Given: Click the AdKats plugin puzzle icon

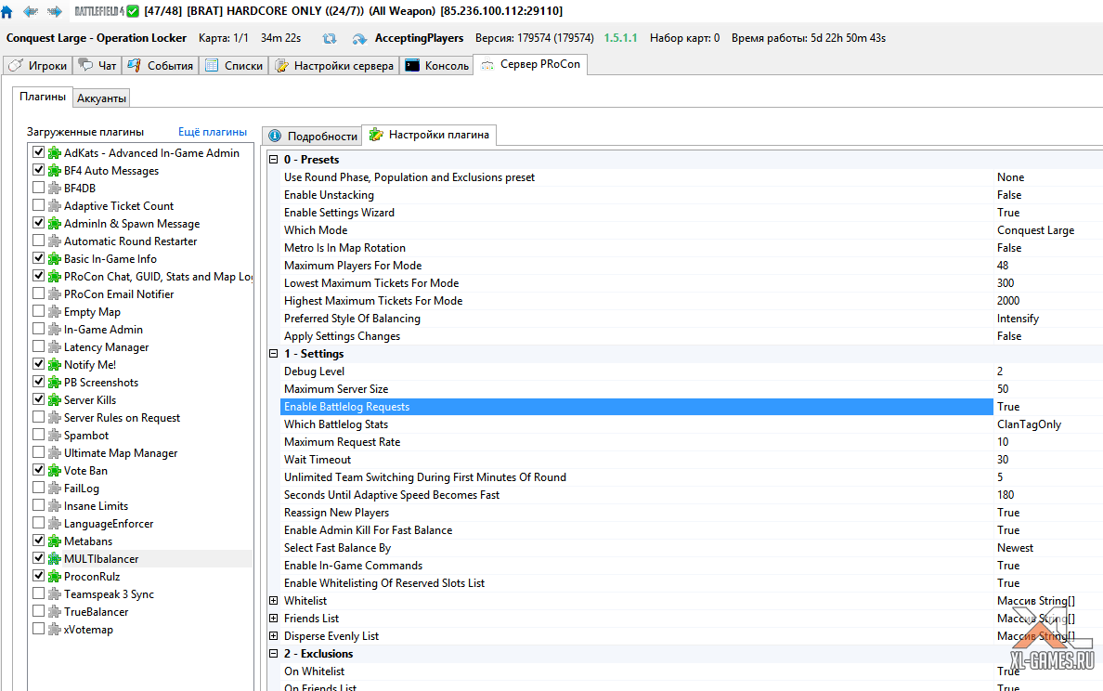Looking at the screenshot, I should click(54, 152).
